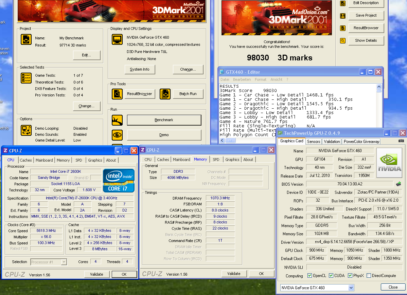Open the Processor #1 selection dropdown in CPU-Z
This screenshot has height=295, width=407.
pyautogui.click(x=64, y=262)
